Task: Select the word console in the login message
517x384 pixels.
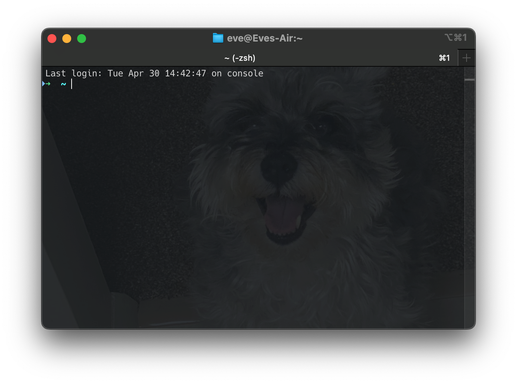Action: click(x=245, y=73)
